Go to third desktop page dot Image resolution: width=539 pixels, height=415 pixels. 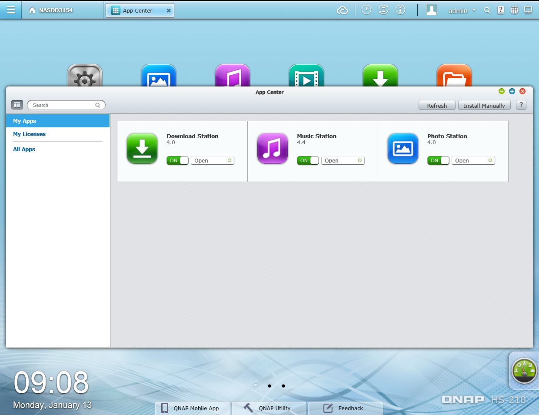click(283, 385)
